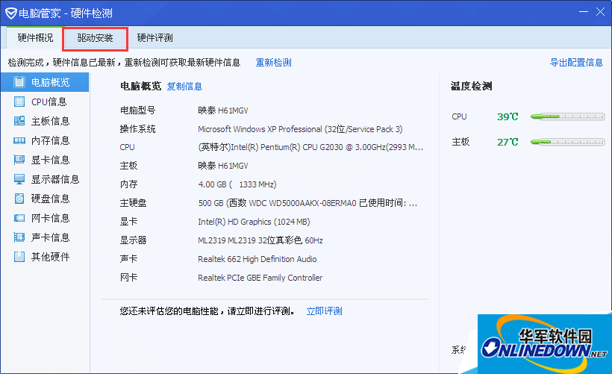Click the 显示器 value ML2319
Viewport: 612px width, 374px height.
pos(260,240)
